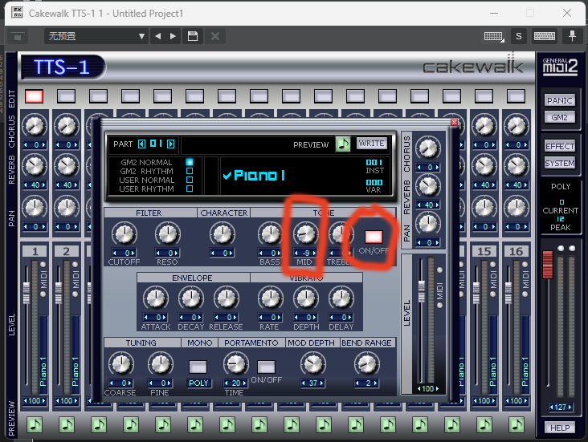
Task: Click the delete preset X icon
Action: coord(214,36)
